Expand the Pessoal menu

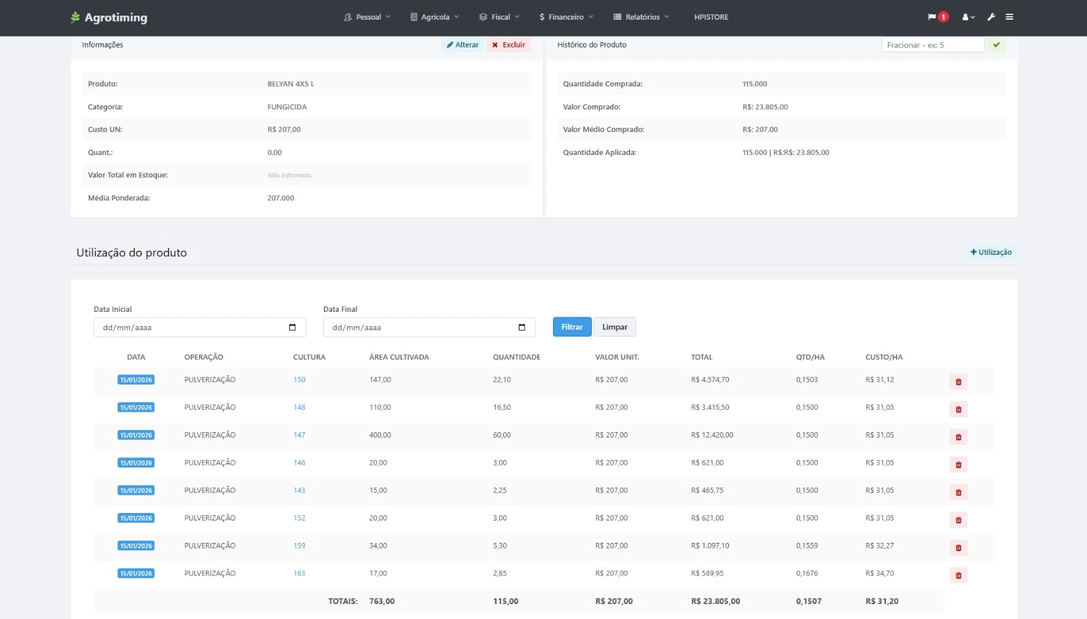(368, 17)
